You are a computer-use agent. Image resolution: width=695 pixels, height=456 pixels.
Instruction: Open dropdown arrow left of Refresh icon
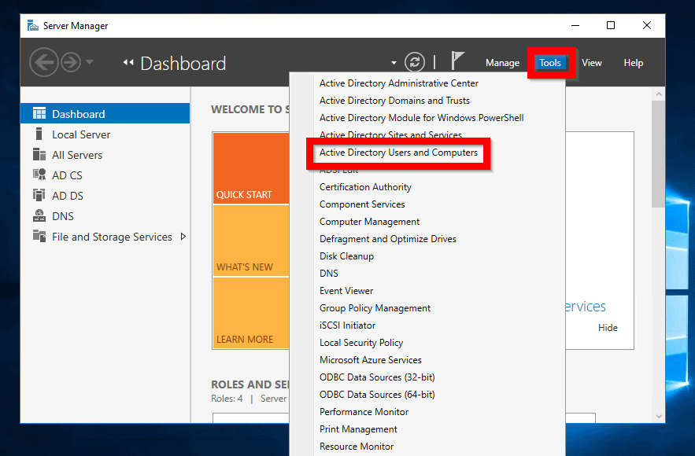tap(394, 63)
